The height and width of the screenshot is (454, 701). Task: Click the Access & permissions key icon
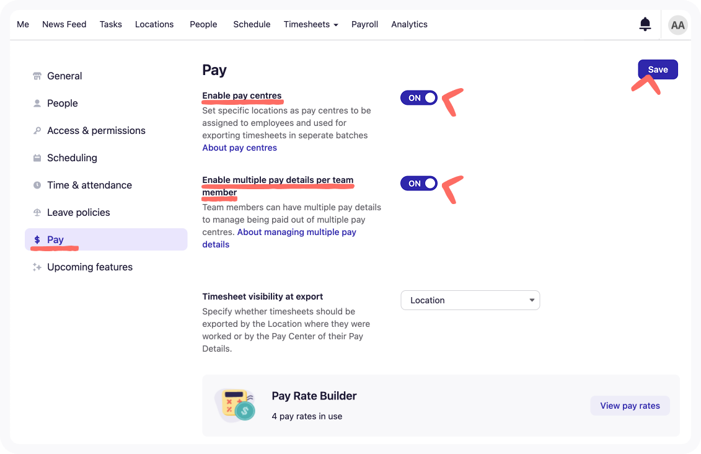(37, 131)
